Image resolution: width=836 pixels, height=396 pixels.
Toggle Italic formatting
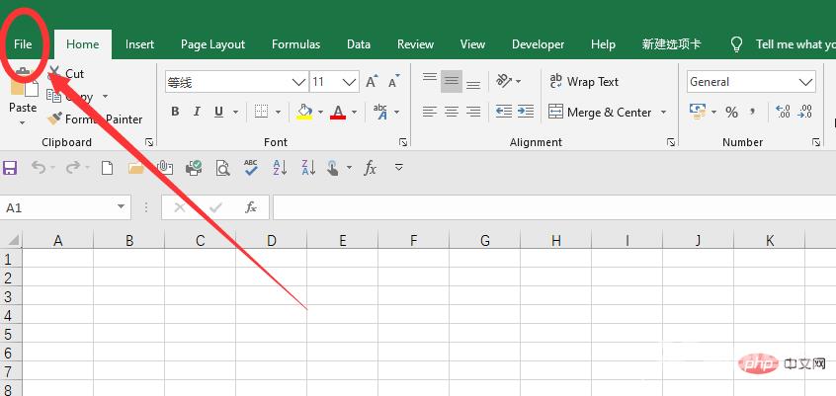tap(197, 112)
